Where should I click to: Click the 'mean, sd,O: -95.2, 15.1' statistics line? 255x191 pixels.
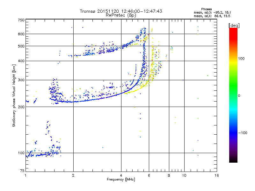pos(212,12)
